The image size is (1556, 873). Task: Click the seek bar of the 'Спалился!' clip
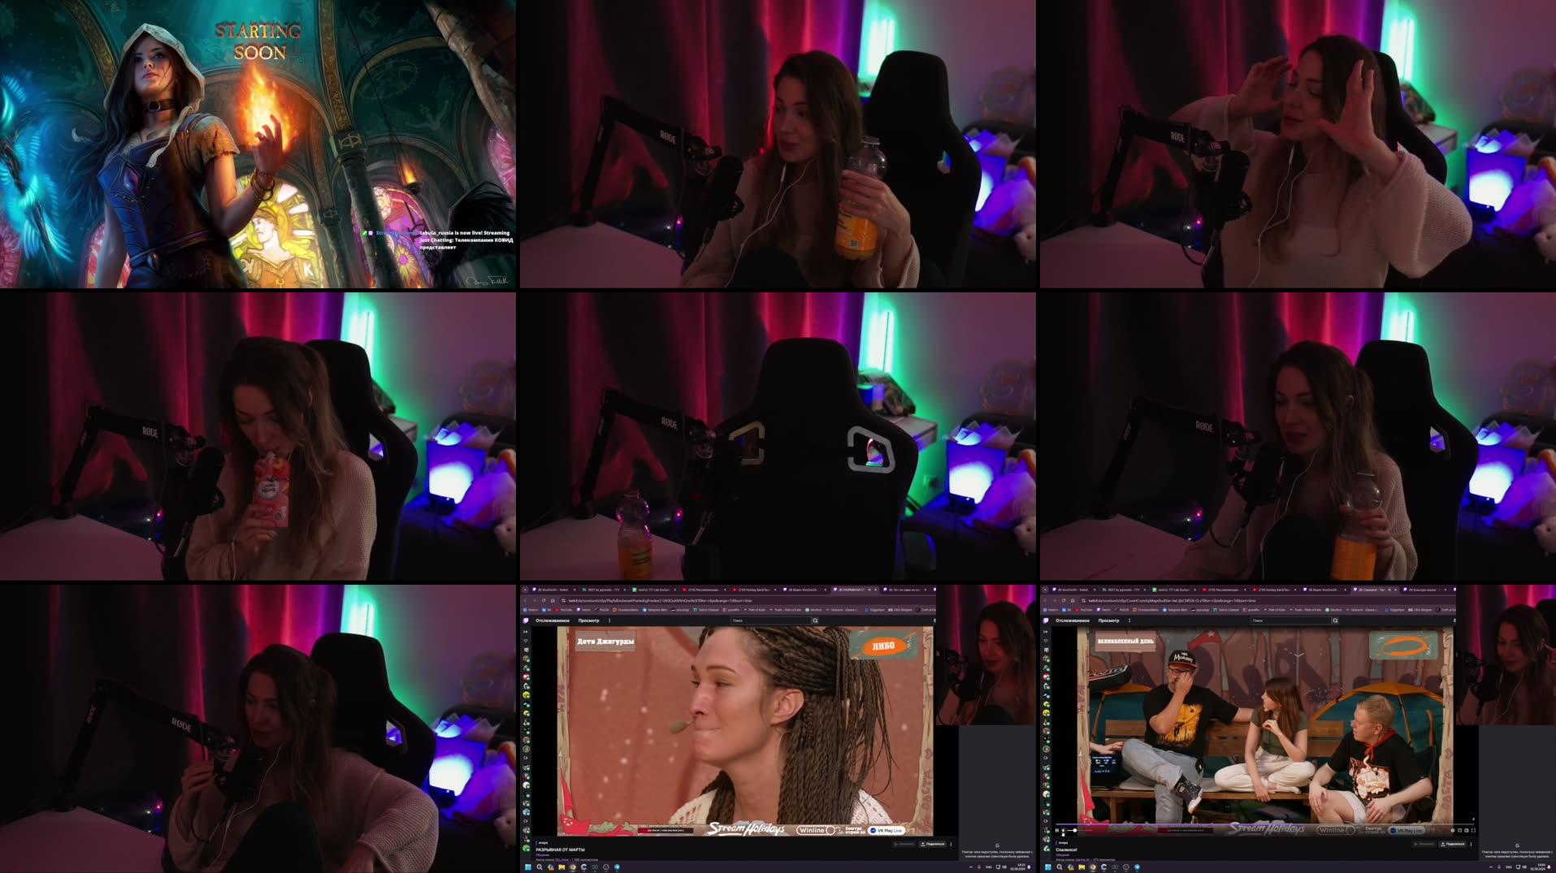pos(1265,824)
